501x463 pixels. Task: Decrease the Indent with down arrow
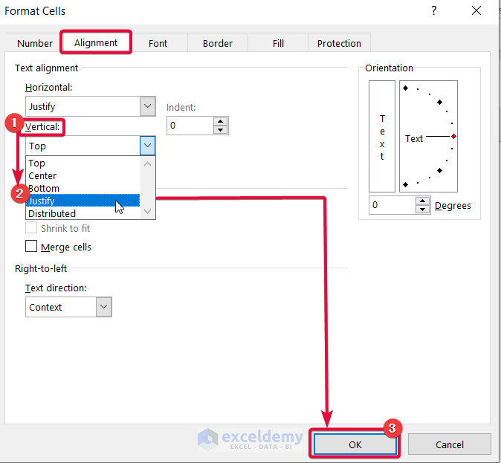click(x=220, y=130)
